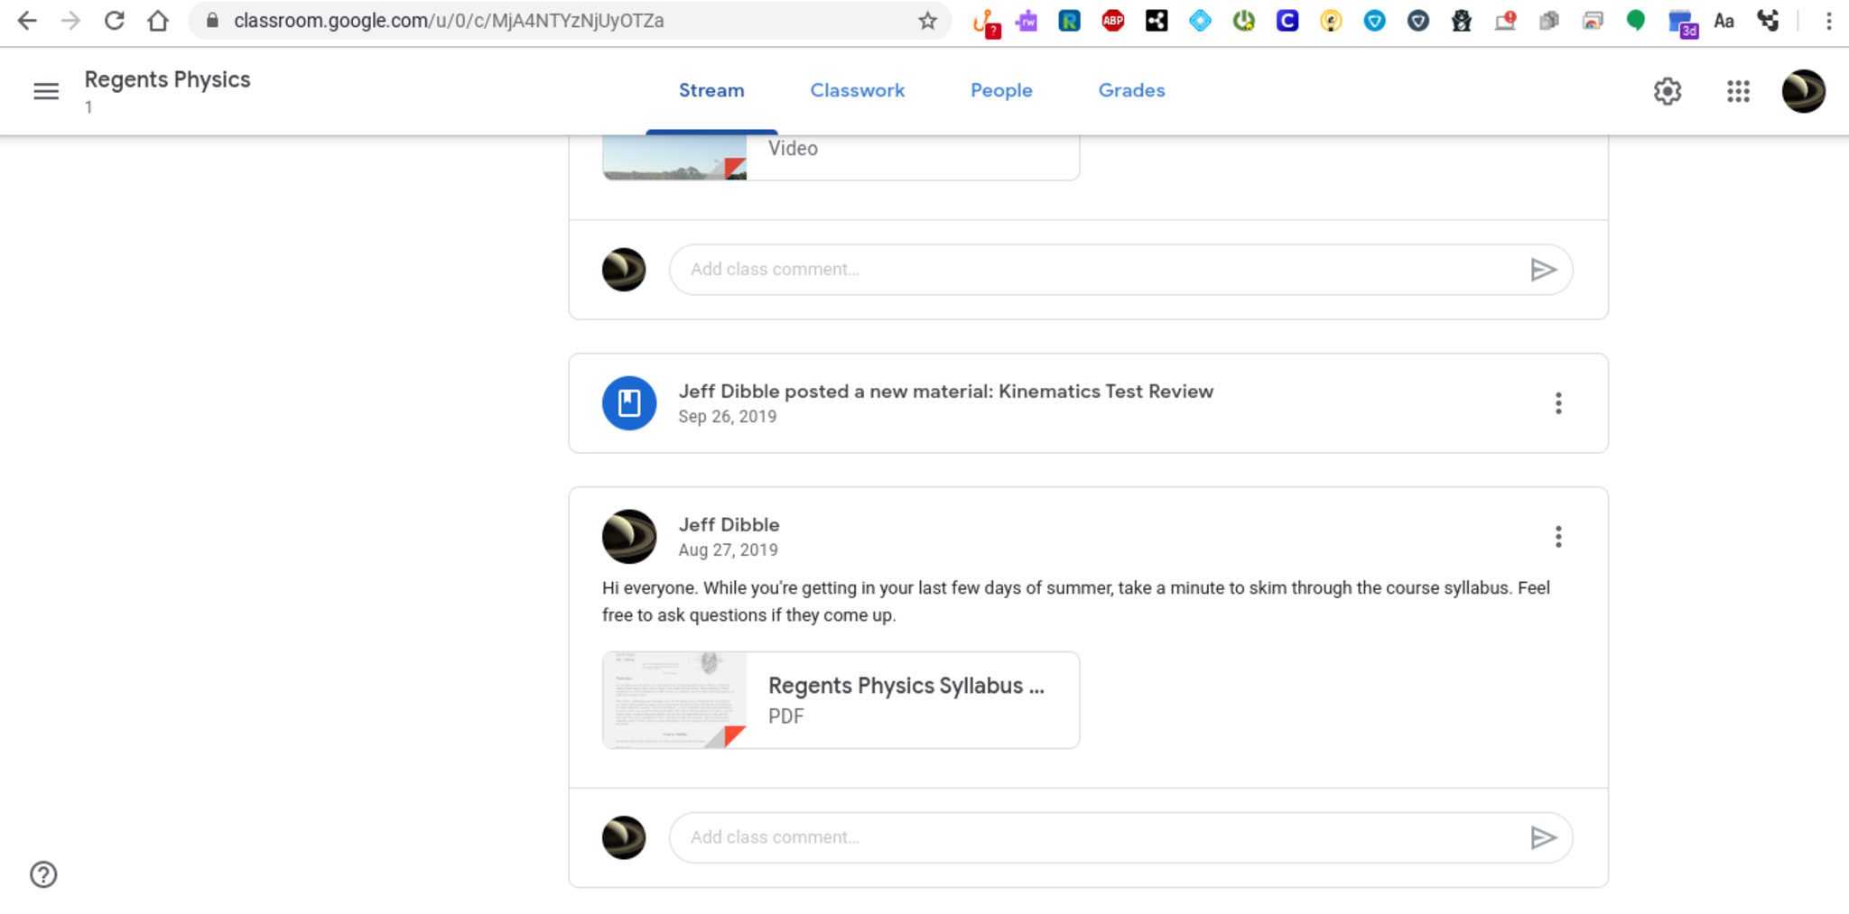The image size is (1849, 914).
Task: Switch to the Classwork tab
Action: [857, 90]
